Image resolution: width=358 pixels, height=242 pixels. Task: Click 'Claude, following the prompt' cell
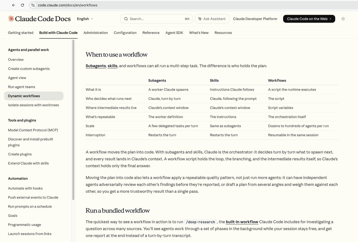(x=233, y=99)
